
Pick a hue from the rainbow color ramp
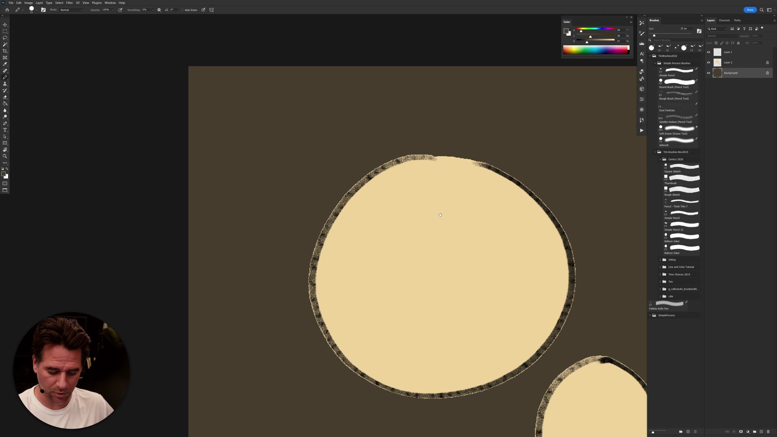[596, 49]
